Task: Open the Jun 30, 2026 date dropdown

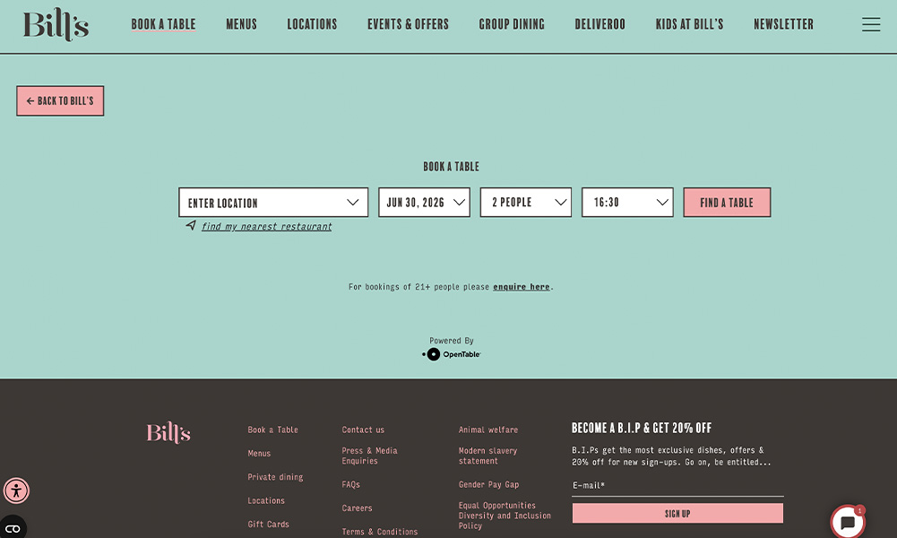Action: 424,202
